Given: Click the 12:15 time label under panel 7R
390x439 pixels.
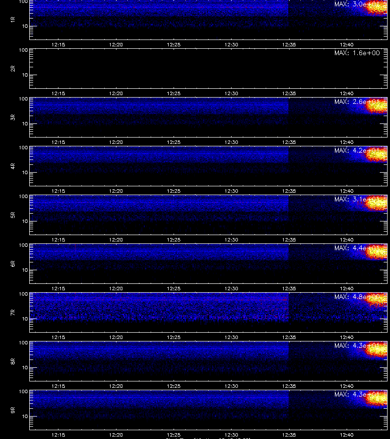Looking at the screenshot, I should click(58, 338).
